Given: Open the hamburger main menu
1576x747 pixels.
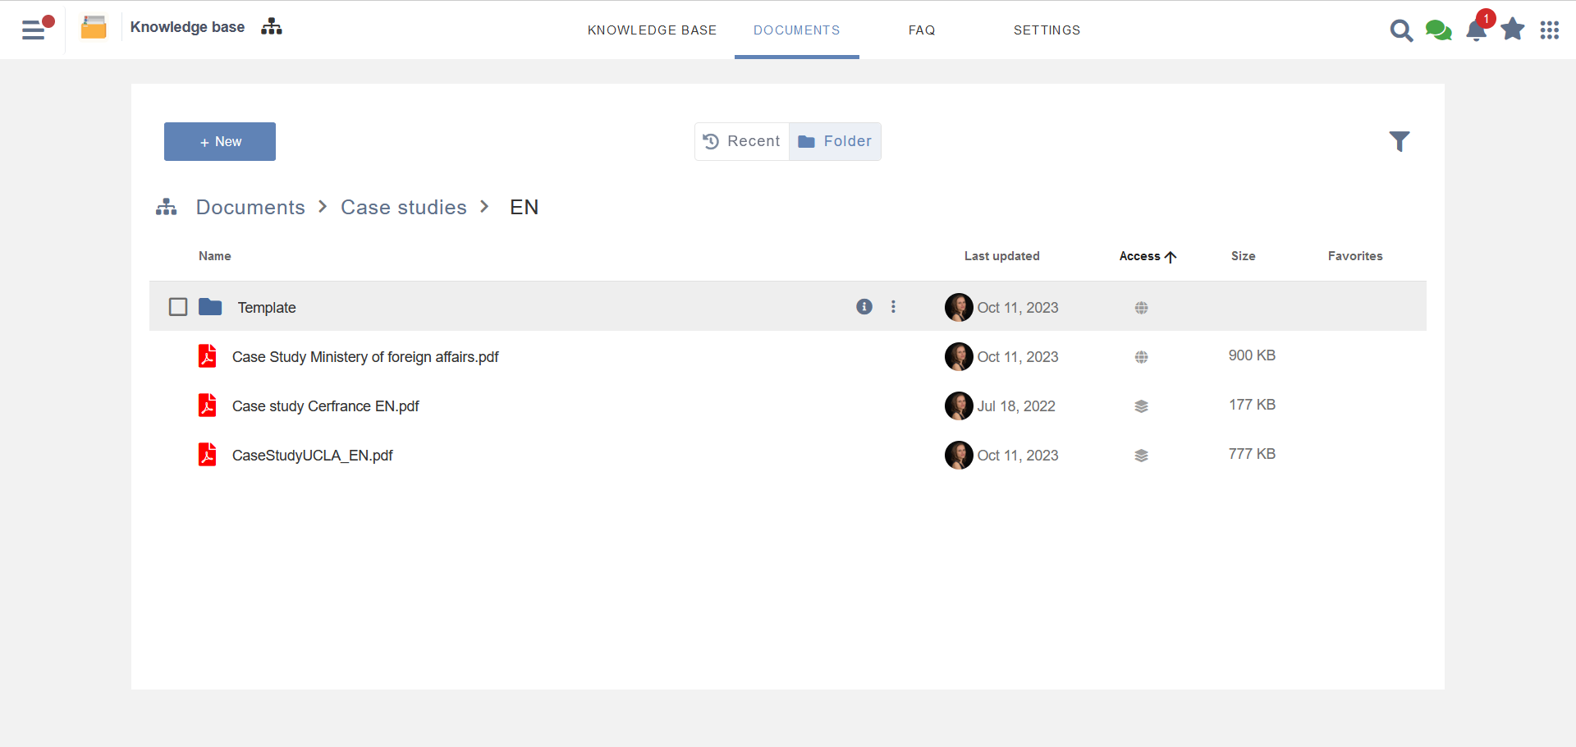Looking at the screenshot, I should pyautogui.click(x=34, y=30).
